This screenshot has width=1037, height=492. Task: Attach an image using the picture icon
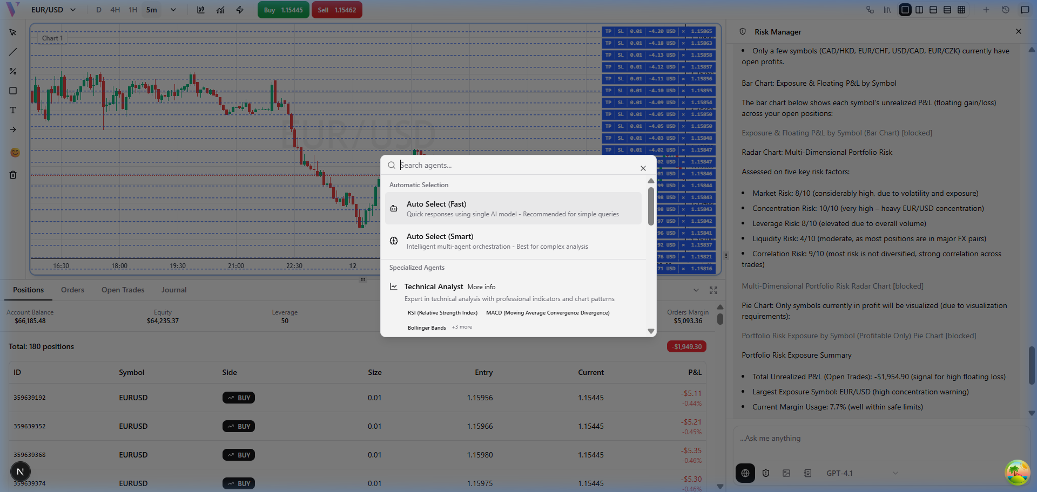(786, 473)
